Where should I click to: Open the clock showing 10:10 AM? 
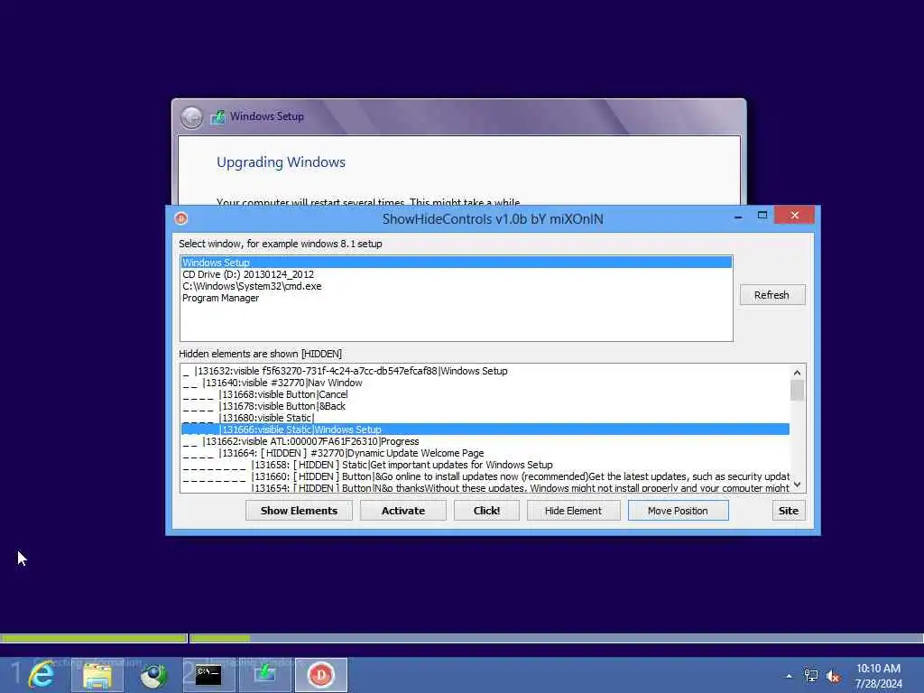(879, 676)
